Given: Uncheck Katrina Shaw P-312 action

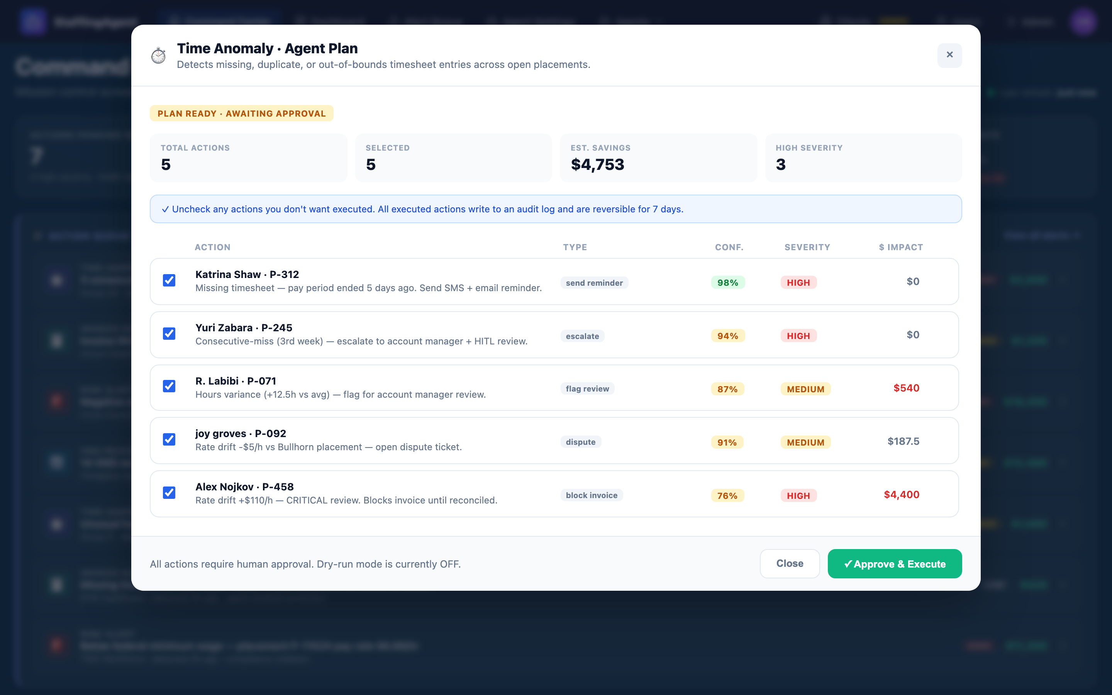Looking at the screenshot, I should click(169, 280).
